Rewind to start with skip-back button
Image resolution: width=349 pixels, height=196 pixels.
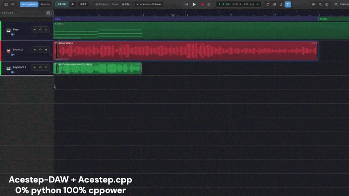pyautogui.click(x=186, y=4)
